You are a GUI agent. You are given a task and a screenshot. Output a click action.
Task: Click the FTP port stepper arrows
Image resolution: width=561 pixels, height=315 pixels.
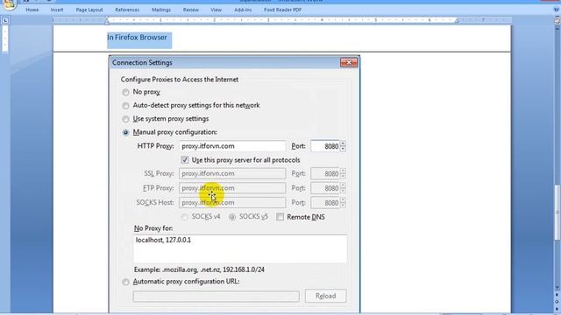pos(343,188)
